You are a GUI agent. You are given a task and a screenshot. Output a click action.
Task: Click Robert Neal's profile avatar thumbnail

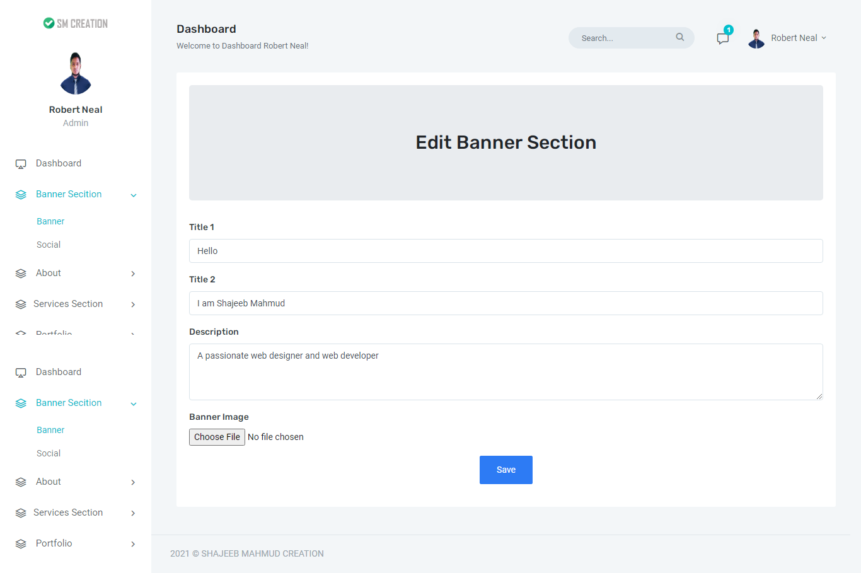[756, 38]
